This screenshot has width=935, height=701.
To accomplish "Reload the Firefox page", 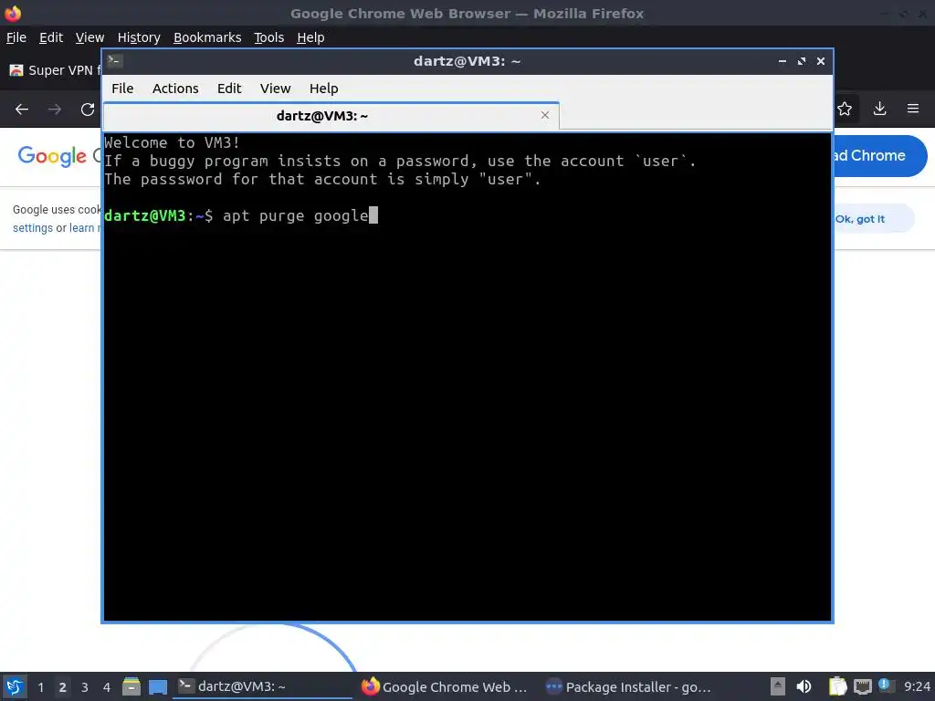I will coord(88,110).
